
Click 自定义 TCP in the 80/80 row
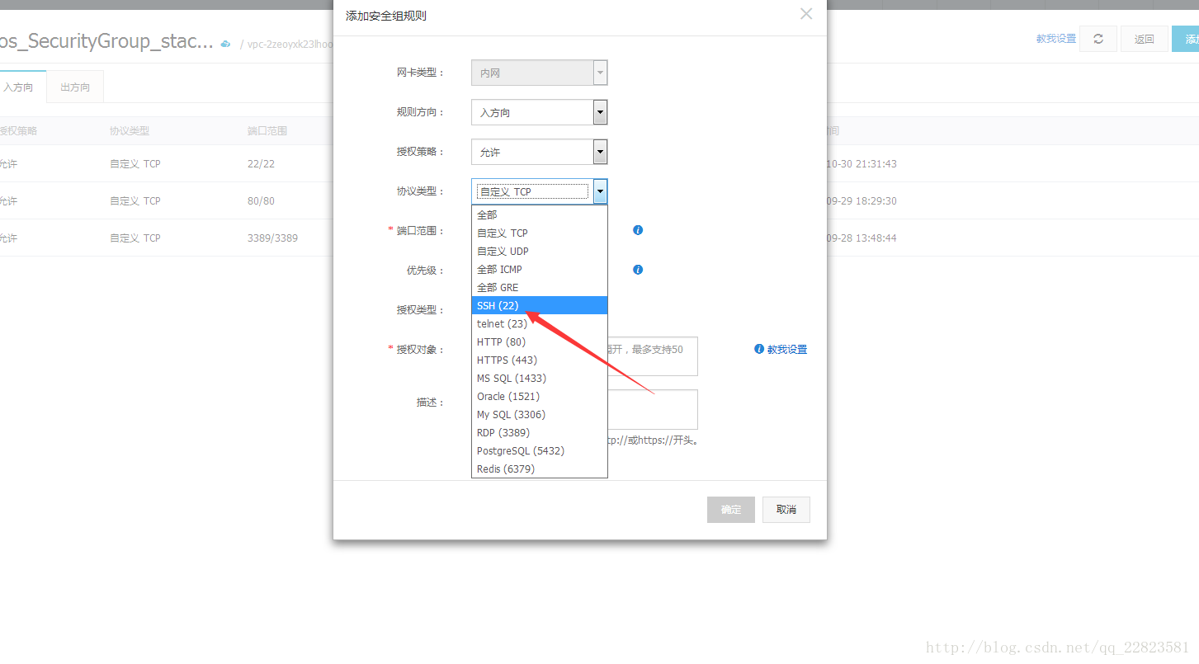[135, 201]
